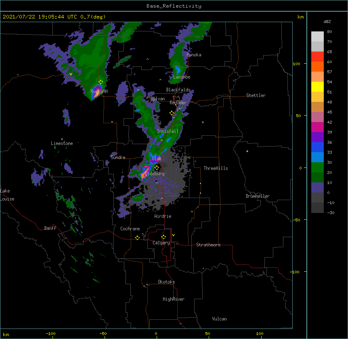Click the yellow diamond marker above RockyMH

[x=101, y=82]
